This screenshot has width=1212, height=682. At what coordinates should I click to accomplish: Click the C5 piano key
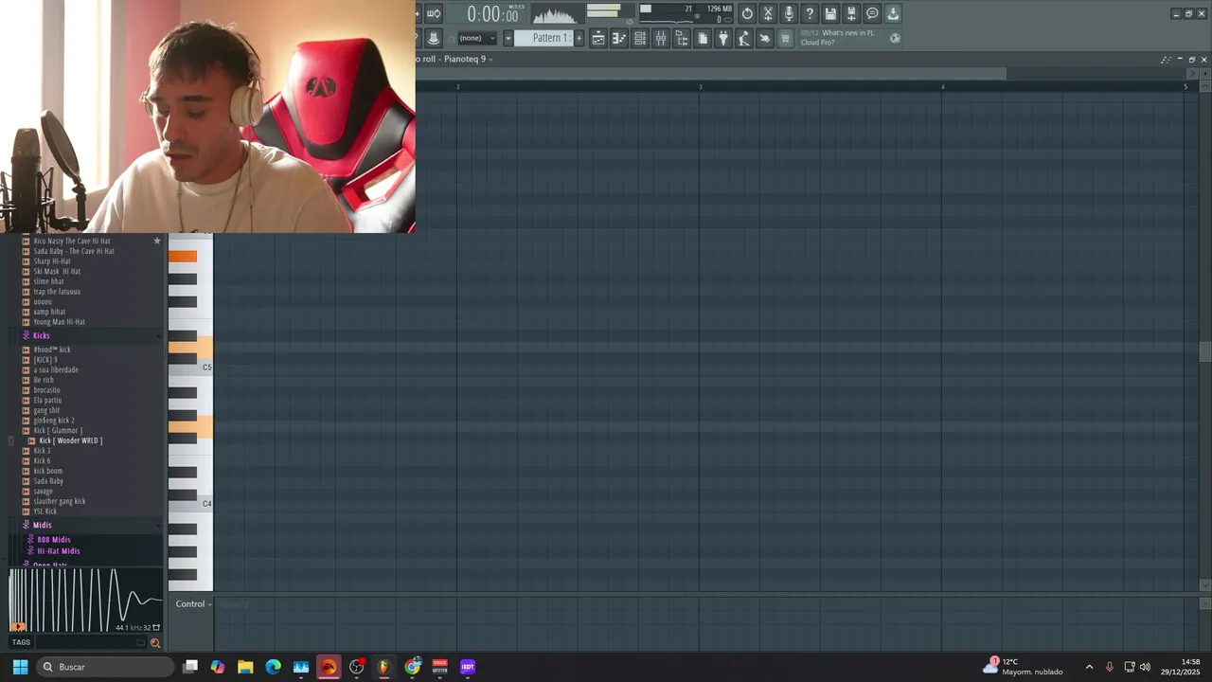point(191,367)
